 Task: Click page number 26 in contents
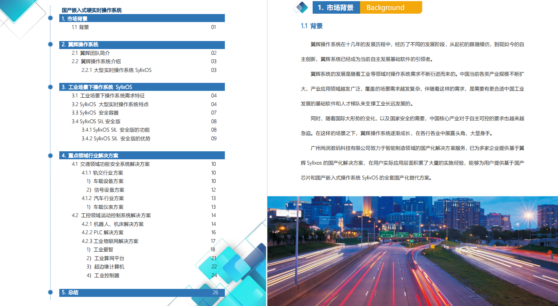click(x=215, y=293)
